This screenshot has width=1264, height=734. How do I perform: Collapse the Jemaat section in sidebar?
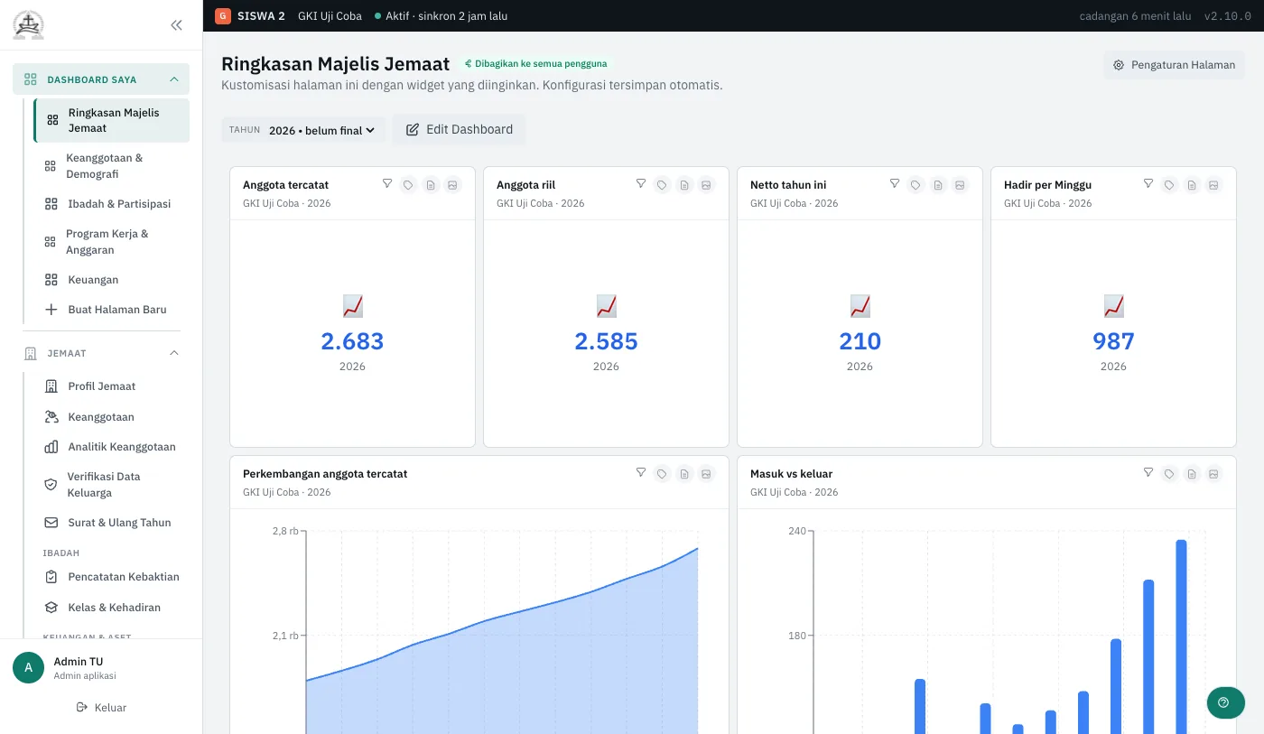tap(101, 353)
